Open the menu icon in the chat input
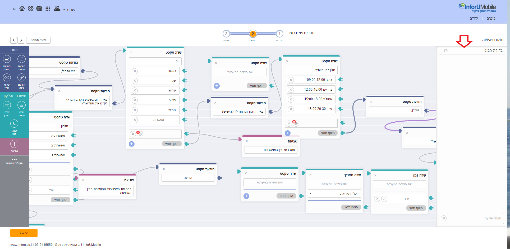Viewport: 510px width, 249px height. coord(444,218)
